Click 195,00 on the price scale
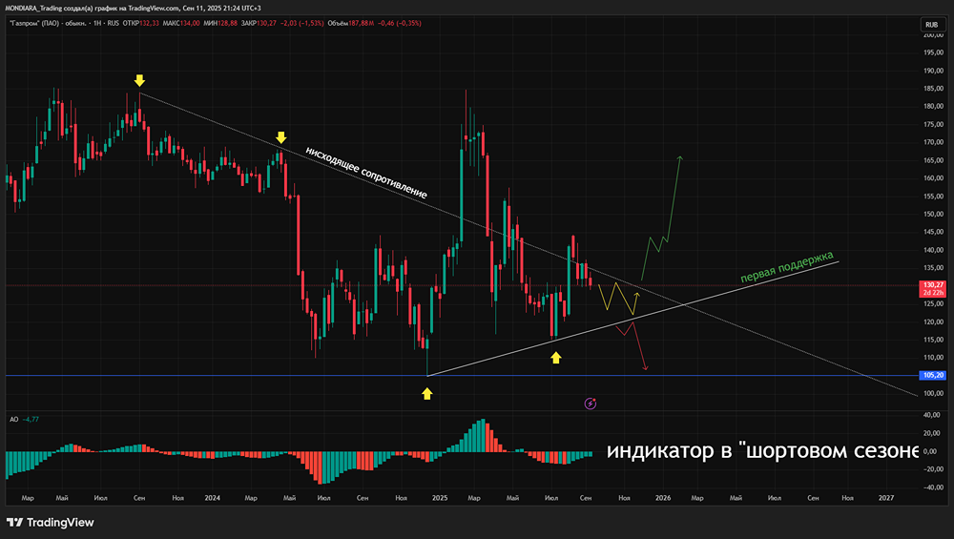Screen dimensions: 954x539 [x=933, y=52]
